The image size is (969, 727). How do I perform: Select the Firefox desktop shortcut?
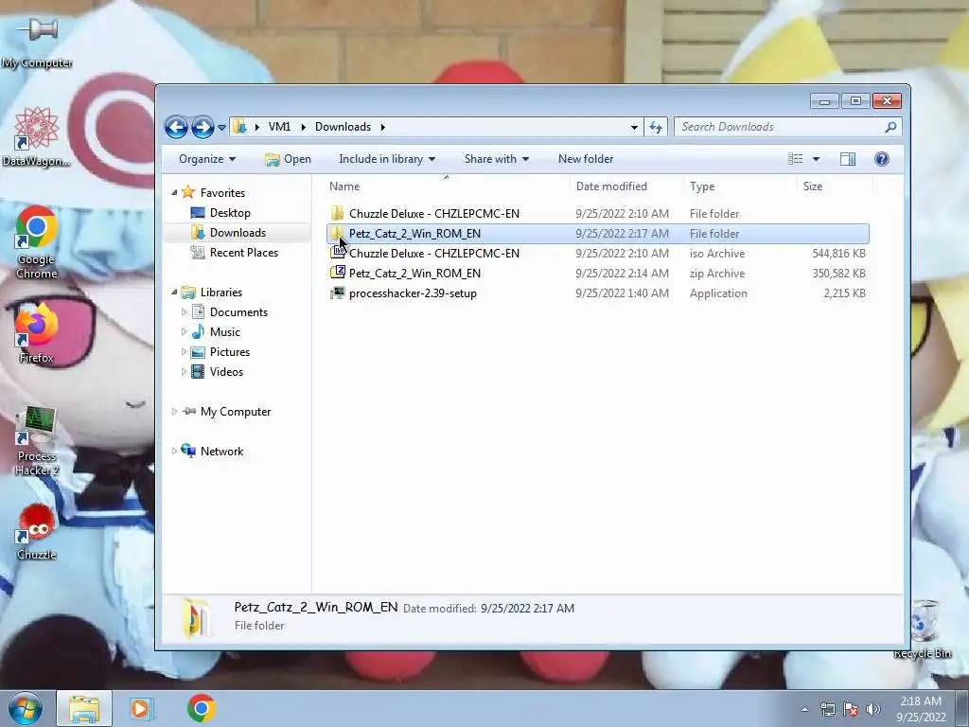tap(37, 332)
